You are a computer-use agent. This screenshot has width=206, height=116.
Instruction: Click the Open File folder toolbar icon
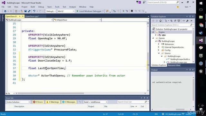(22, 11)
